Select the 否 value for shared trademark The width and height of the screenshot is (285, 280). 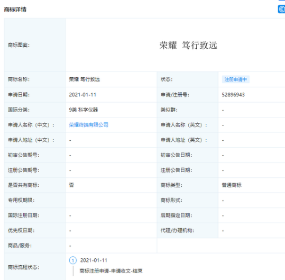(71, 185)
